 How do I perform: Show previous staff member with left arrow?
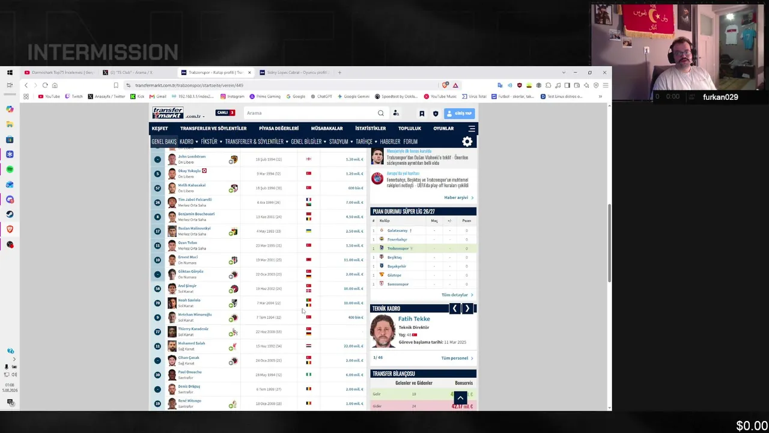pos(455,309)
